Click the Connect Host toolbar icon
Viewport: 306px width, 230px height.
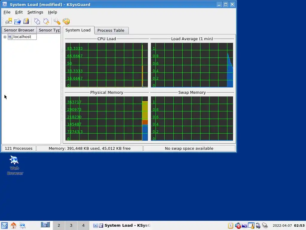pos(37,21)
